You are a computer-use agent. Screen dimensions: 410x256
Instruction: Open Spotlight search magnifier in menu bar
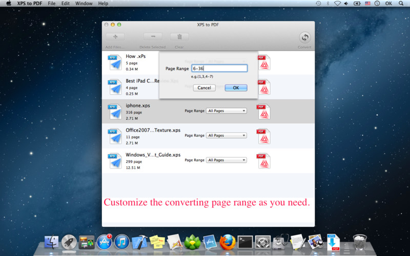click(x=401, y=4)
